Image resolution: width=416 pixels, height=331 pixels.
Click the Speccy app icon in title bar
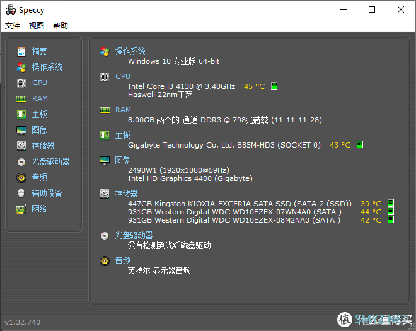pyautogui.click(x=11, y=10)
